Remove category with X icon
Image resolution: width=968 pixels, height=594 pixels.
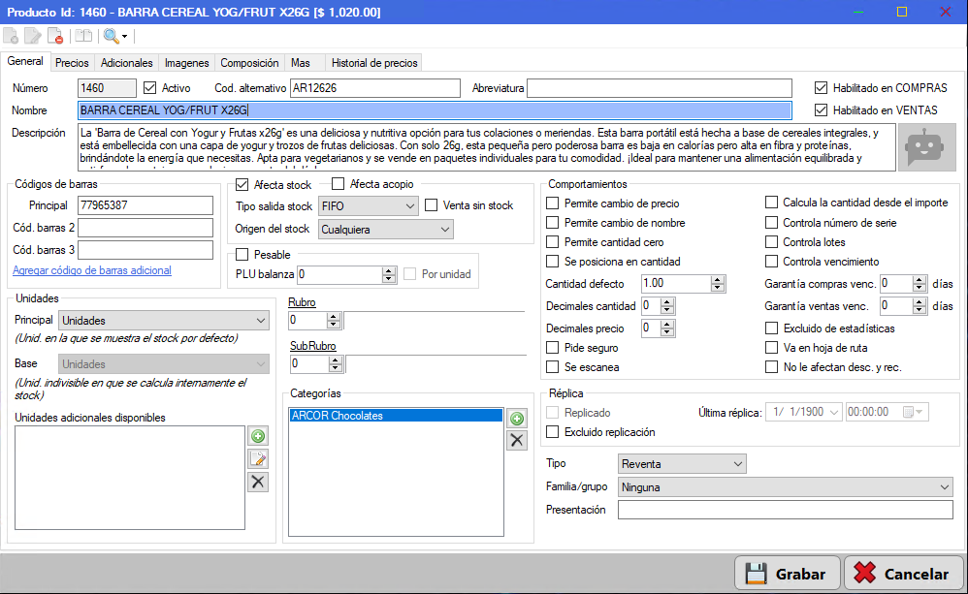(x=517, y=440)
